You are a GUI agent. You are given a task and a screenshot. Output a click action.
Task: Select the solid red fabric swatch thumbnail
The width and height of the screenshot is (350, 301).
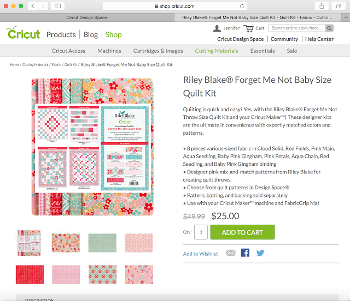click(x=30, y=274)
